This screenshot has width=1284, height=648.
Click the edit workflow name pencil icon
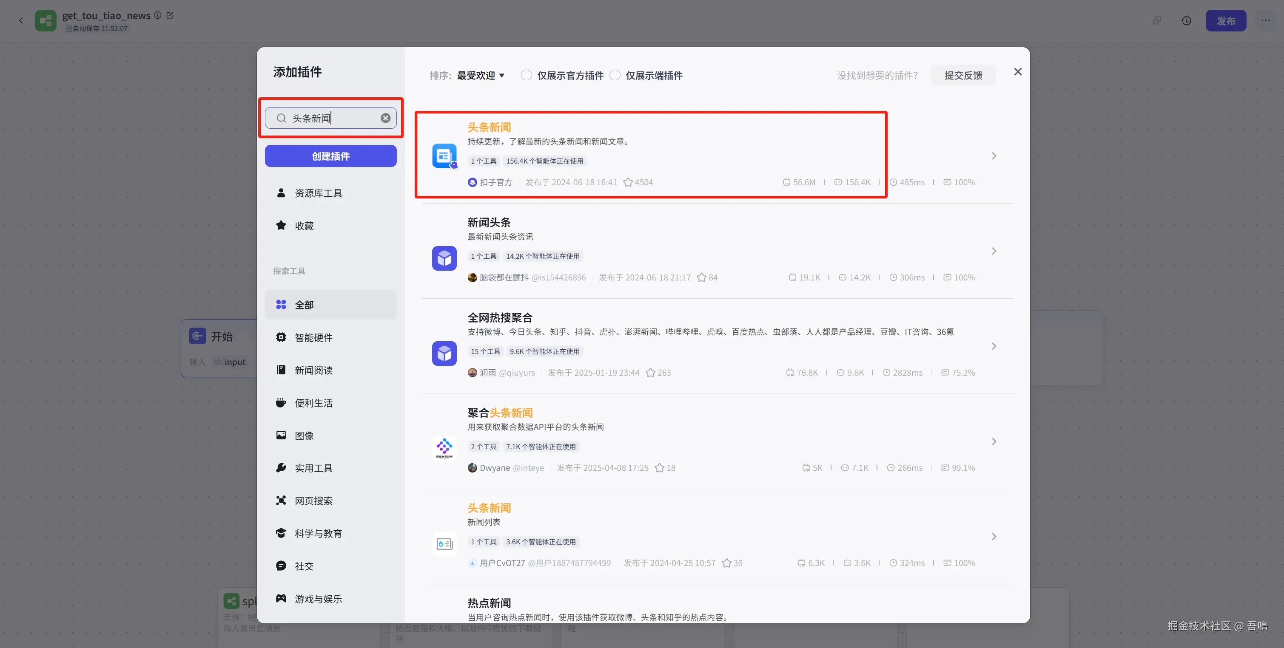point(170,15)
